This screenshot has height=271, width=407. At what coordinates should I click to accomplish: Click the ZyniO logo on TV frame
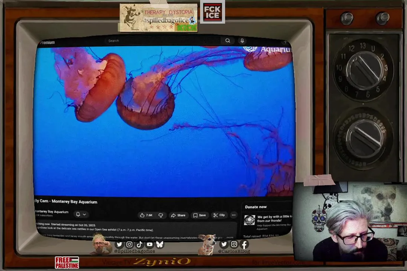162,262
